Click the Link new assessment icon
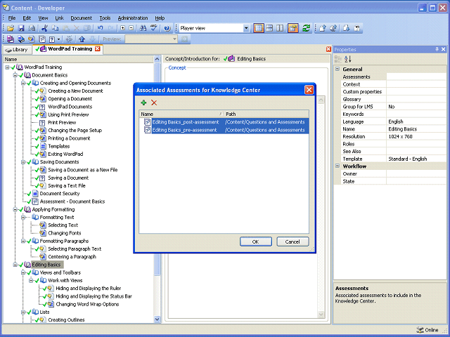The width and height of the screenshot is (450, 337). 42,39
